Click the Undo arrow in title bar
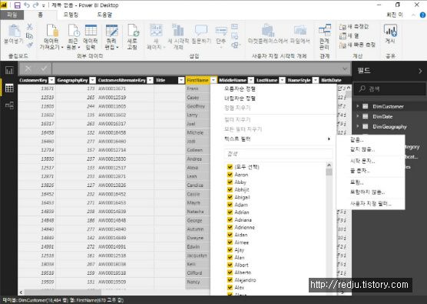 [x=27, y=5]
